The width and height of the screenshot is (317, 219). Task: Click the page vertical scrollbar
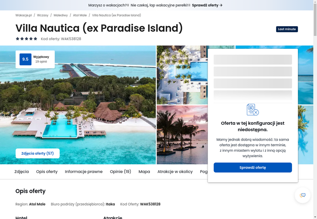tap(315, 109)
